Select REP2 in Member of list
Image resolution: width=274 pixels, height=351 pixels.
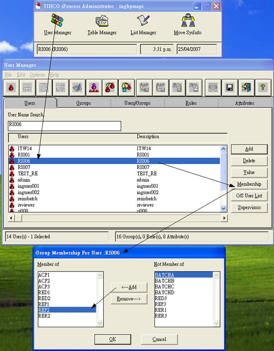click(x=67, y=310)
